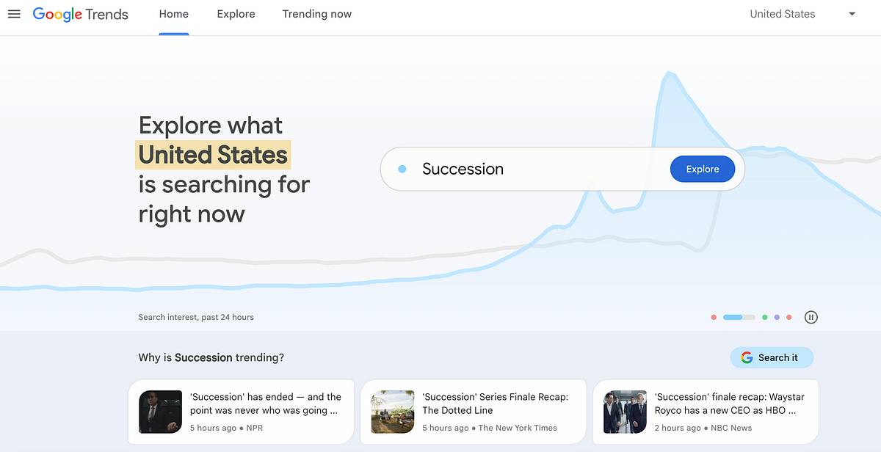Open the Trending now tab
The width and height of the screenshot is (881, 452).
click(317, 14)
